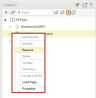Viewport: 96px width, 98px height.
Task: Add a new element with plus icon
Action: click(6, 12)
